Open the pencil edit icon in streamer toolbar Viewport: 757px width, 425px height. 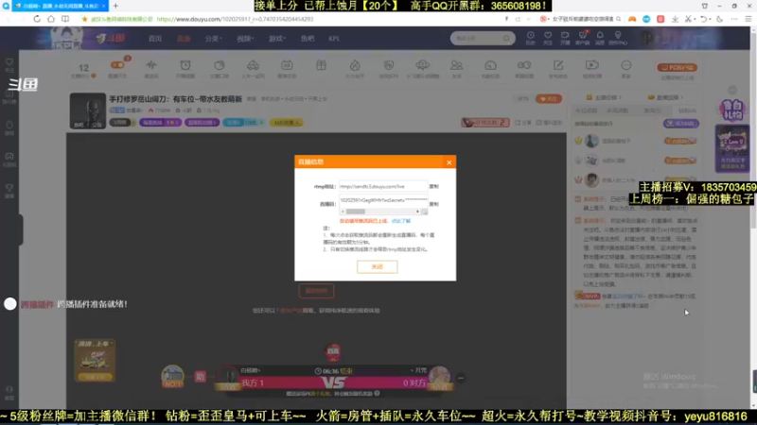(x=558, y=65)
